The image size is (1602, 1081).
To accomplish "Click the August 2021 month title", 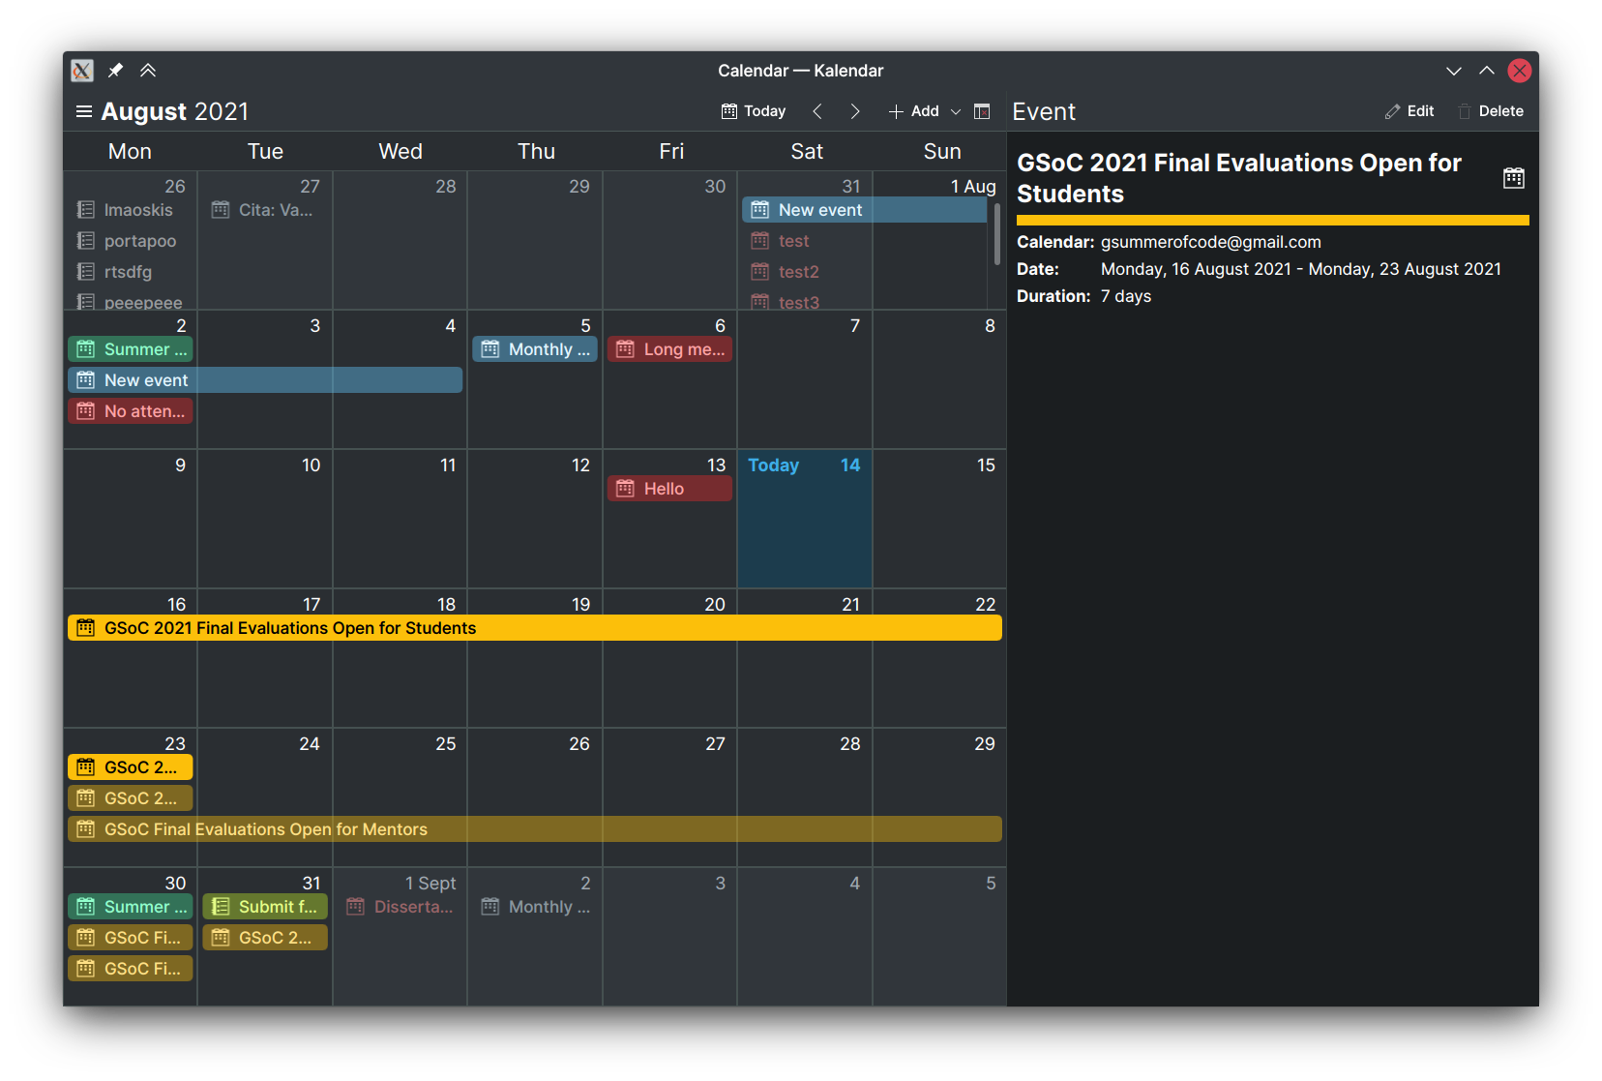I will click(x=175, y=111).
